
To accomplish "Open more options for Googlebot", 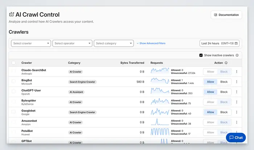I will pyautogui.click(x=237, y=112).
